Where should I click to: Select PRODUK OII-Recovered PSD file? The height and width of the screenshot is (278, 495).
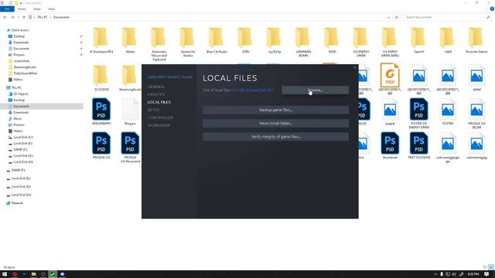click(x=130, y=147)
